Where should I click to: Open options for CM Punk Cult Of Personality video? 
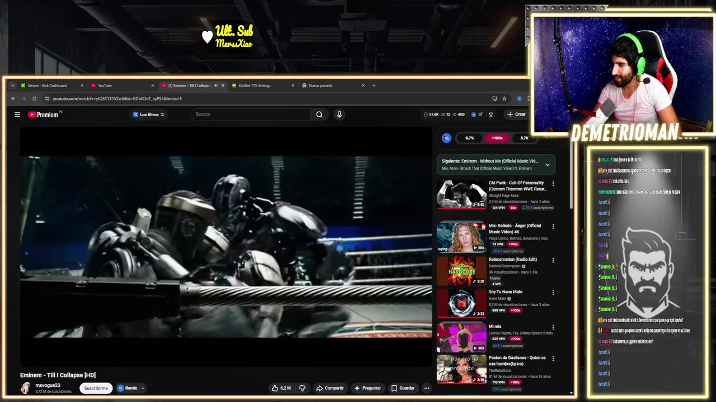[553, 184]
